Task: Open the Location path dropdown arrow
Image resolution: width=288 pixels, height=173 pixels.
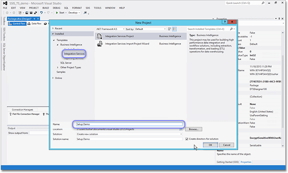Action: [181, 129]
